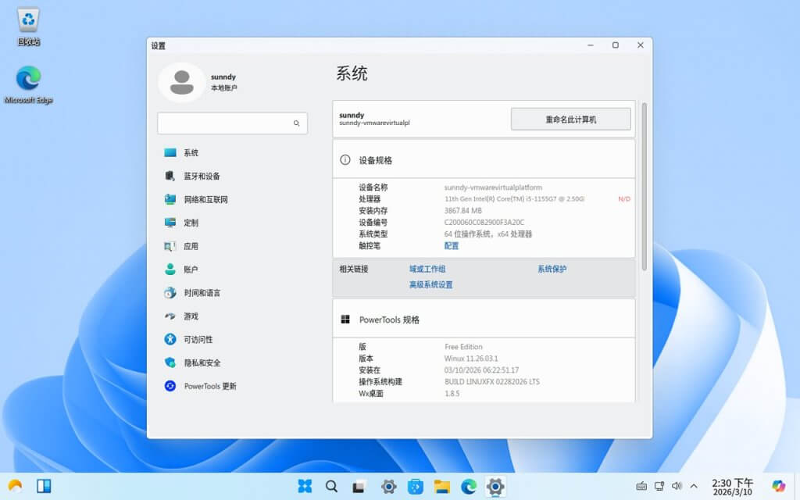The image size is (800, 500).
Task: Select device name value sunndy-vmwarevirtualplatform
Action: [493, 187]
